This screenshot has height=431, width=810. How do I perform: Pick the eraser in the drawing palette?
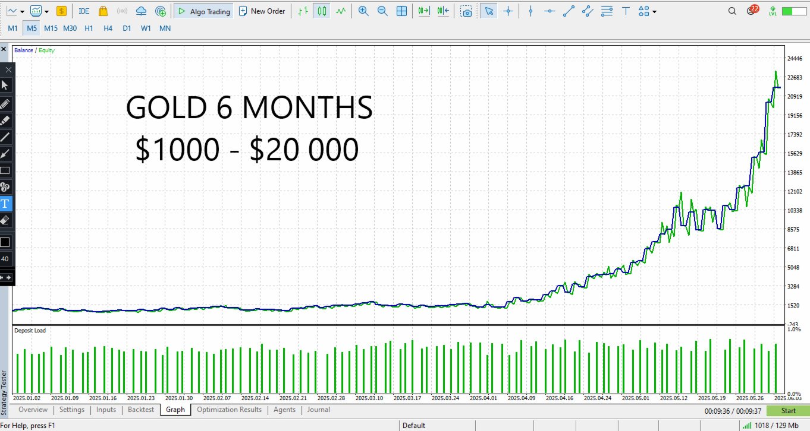click(5, 220)
